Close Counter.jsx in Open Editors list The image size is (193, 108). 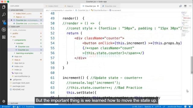click(x=11, y=20)
